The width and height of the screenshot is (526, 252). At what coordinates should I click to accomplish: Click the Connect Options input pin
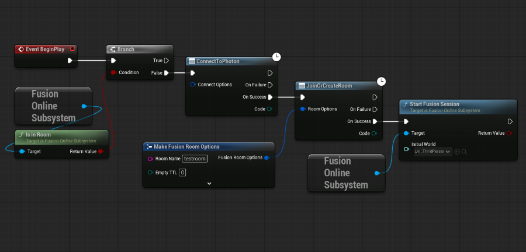coord(193,85)
